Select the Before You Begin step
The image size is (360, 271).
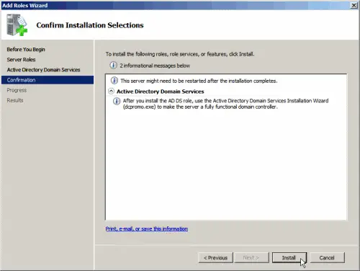click(x=26, y=49)
